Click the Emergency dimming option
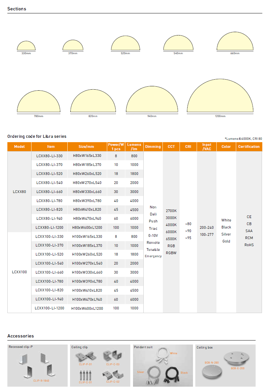 (153, 256)
